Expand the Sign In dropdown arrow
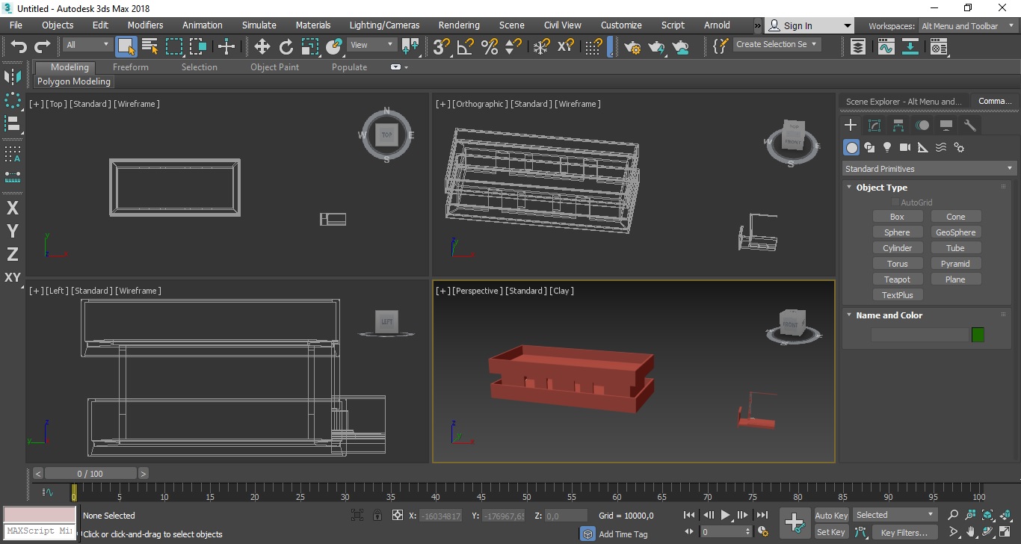 tap(847, 25)
